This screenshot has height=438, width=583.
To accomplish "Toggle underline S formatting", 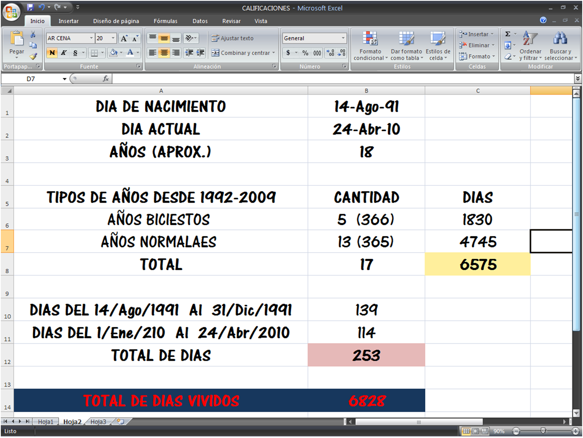I will [75, 53].
